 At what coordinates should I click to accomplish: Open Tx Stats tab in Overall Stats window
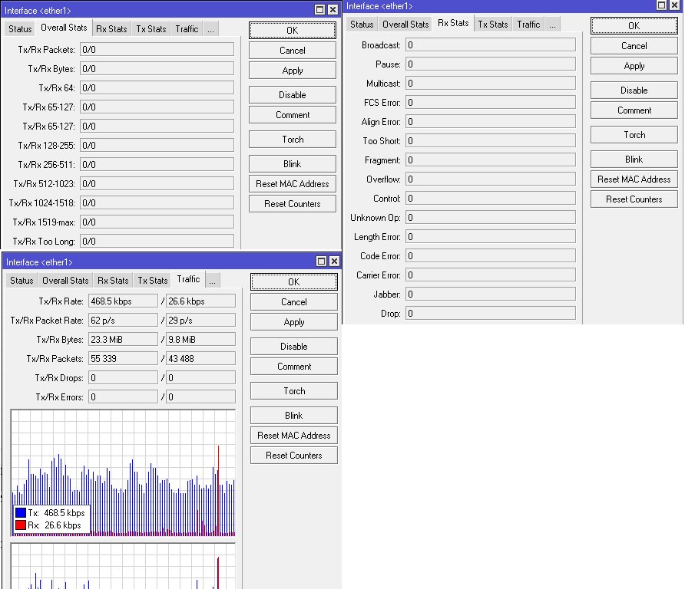coord(151,29)
